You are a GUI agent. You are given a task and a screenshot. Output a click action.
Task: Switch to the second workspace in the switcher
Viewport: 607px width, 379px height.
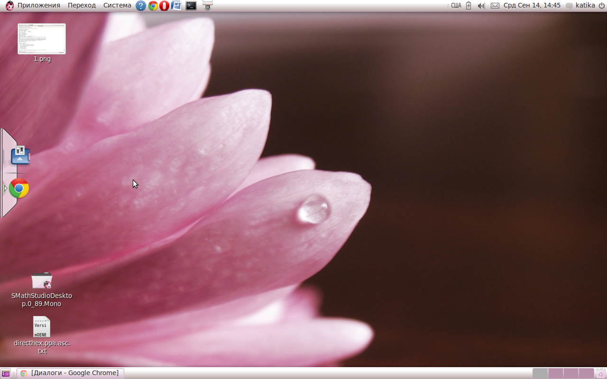[x=556, y=373]
